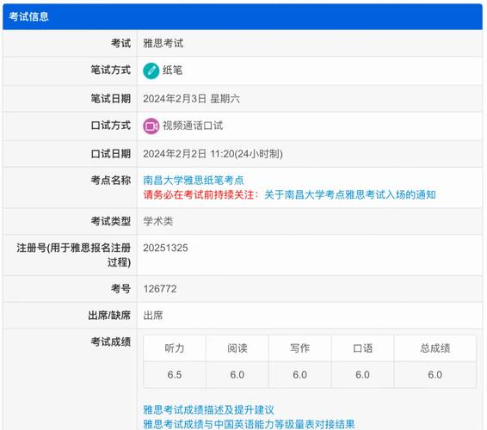
Task: Click the purple video call speaking icon
Action: (x=151, y=126)
